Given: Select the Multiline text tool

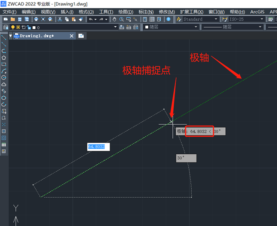Looking at the screenshot, I should [x=4, y=151].
